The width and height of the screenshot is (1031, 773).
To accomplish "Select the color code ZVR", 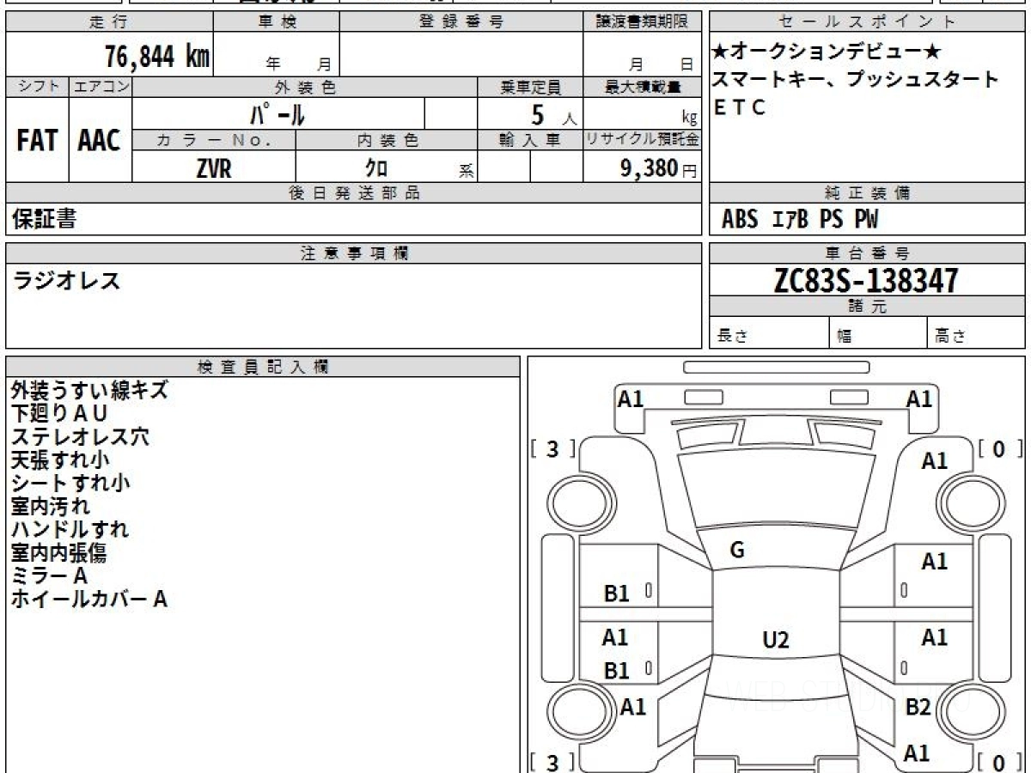I will [x=214, y=168].
